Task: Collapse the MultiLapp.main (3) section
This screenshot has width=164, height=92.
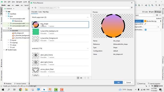Action: click(x=88, y=17)
